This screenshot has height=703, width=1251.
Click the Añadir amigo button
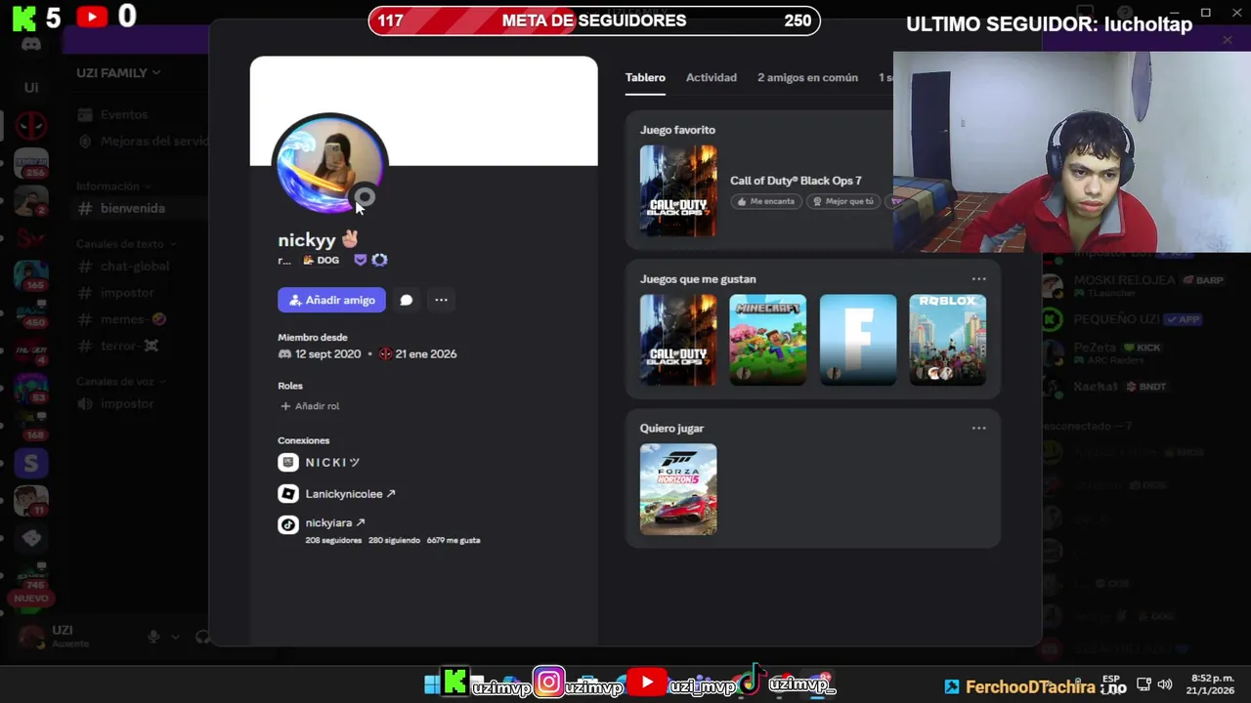(331, 300)
